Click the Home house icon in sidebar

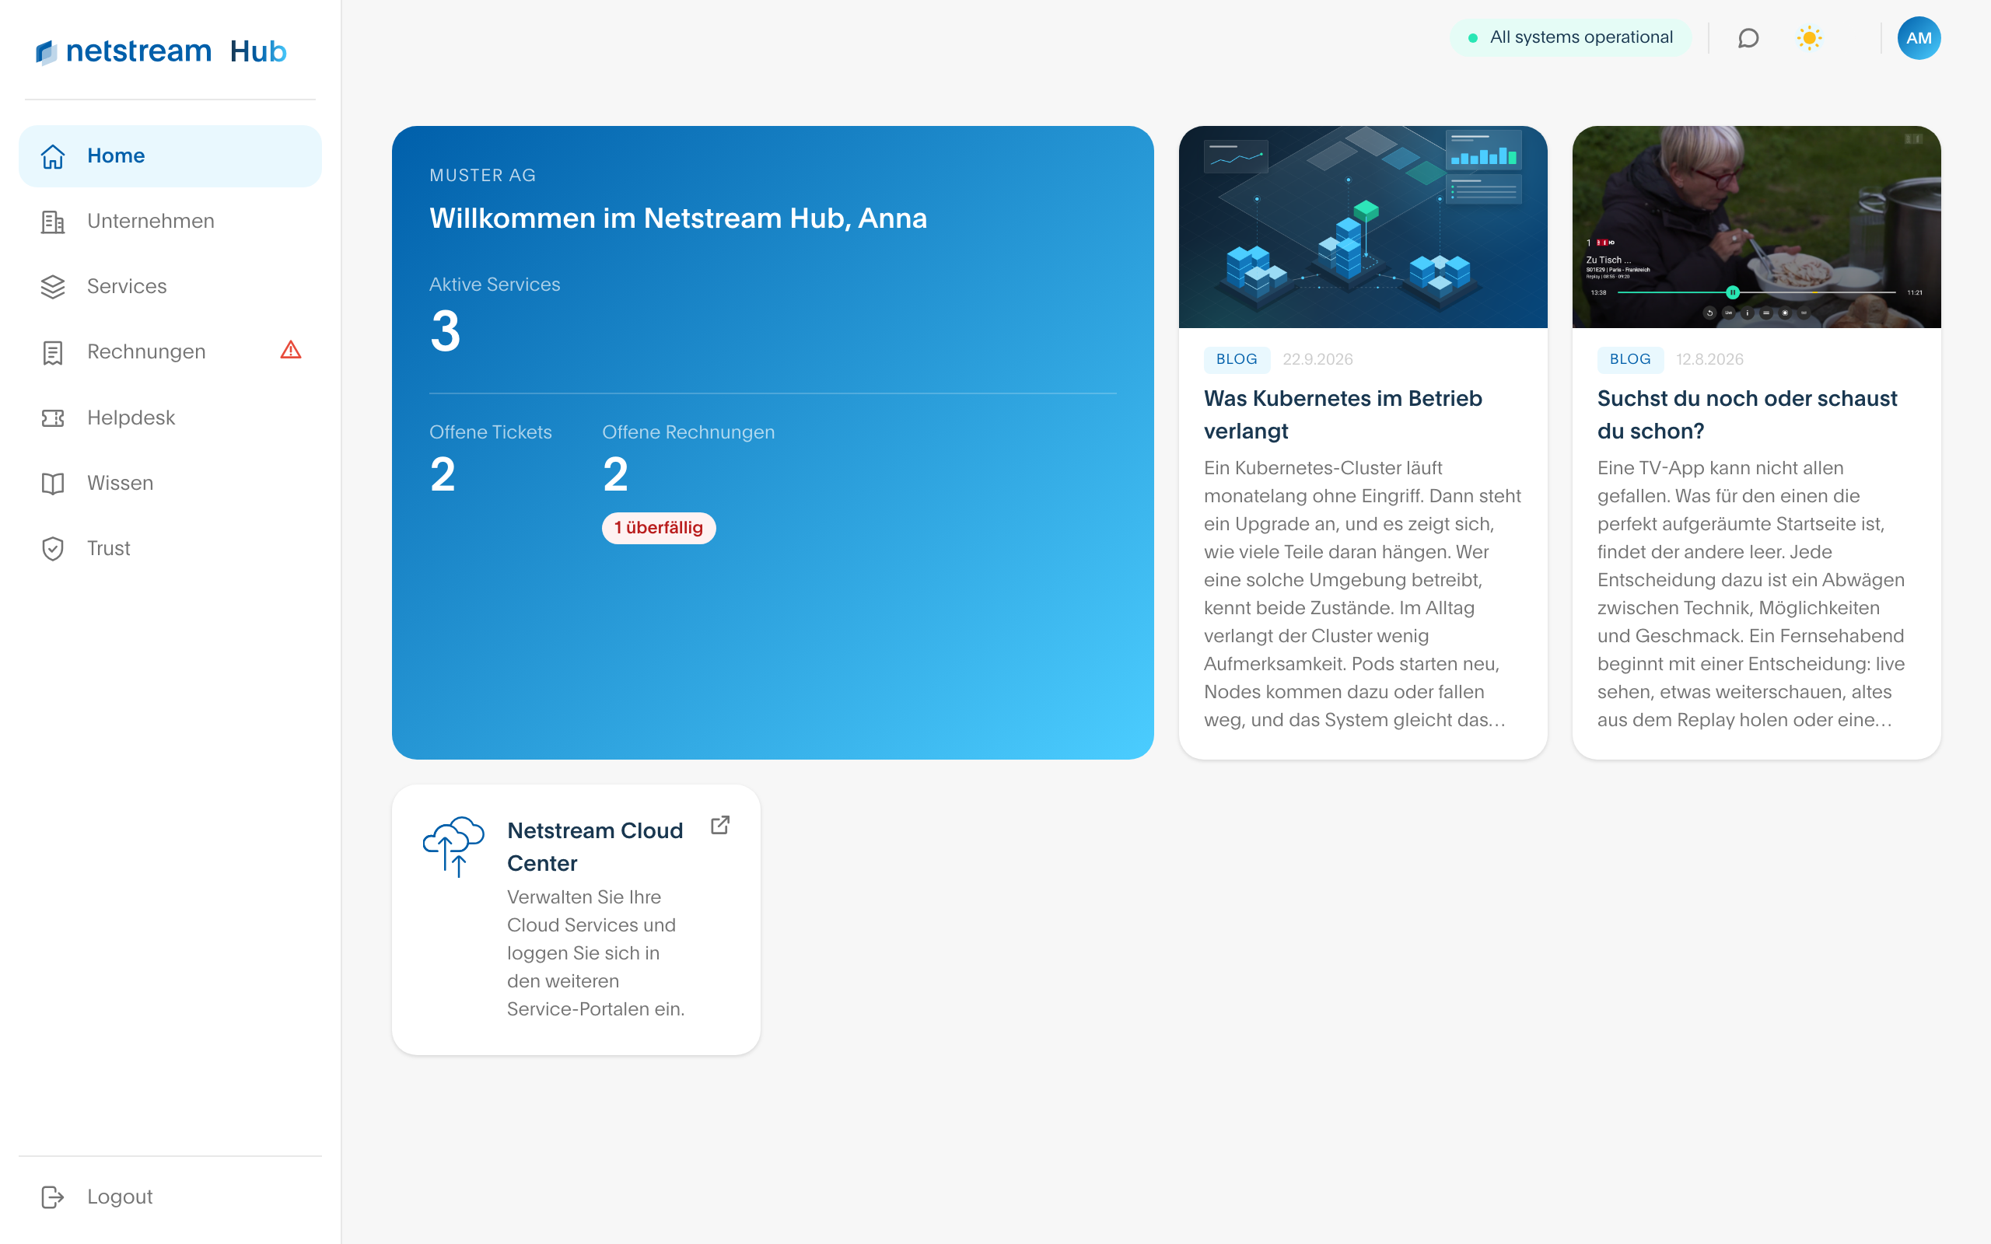(53, 156)
